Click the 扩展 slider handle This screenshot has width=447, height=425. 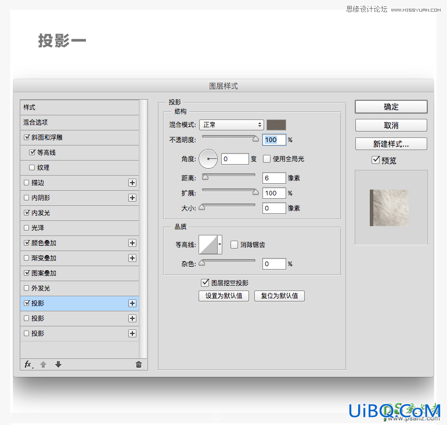click(255, 192)
